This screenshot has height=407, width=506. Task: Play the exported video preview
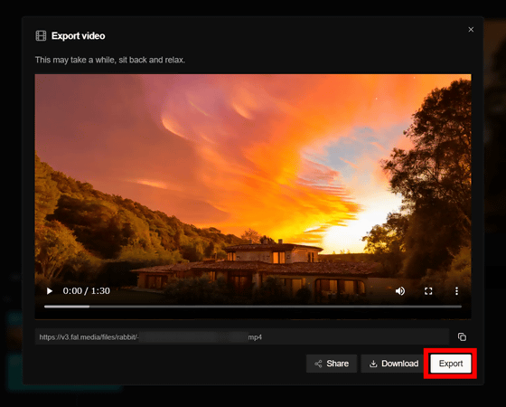pyautogui.click(x=50, y=291)
